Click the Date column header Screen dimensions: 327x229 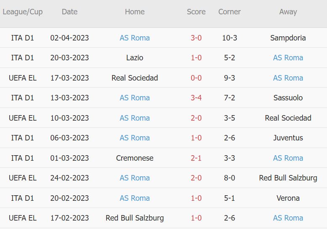[x=69, y=12]
